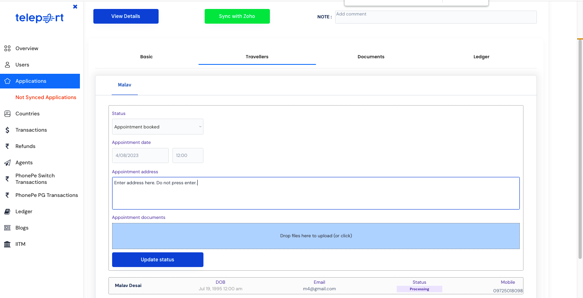Image resolution: width=583 pixels, height=298 pixels.
Task: Select the Malav traveller tab
Action: (125, 85)
